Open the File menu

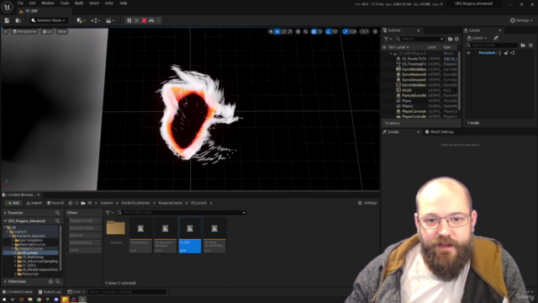(20, 3)
